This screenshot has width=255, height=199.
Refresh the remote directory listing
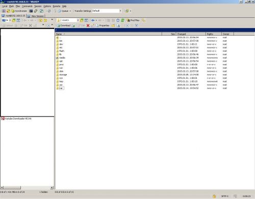tap(122, 20)
